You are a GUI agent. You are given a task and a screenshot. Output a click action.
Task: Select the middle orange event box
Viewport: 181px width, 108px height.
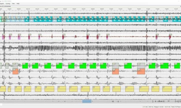(115, 72)
